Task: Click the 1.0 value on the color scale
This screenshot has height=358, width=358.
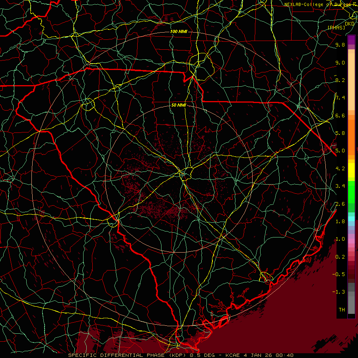Action: [x=340, y=239]
